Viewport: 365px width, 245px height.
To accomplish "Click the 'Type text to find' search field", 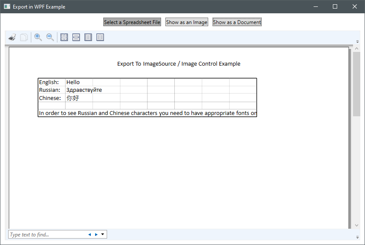I will (x=47, y=235).
